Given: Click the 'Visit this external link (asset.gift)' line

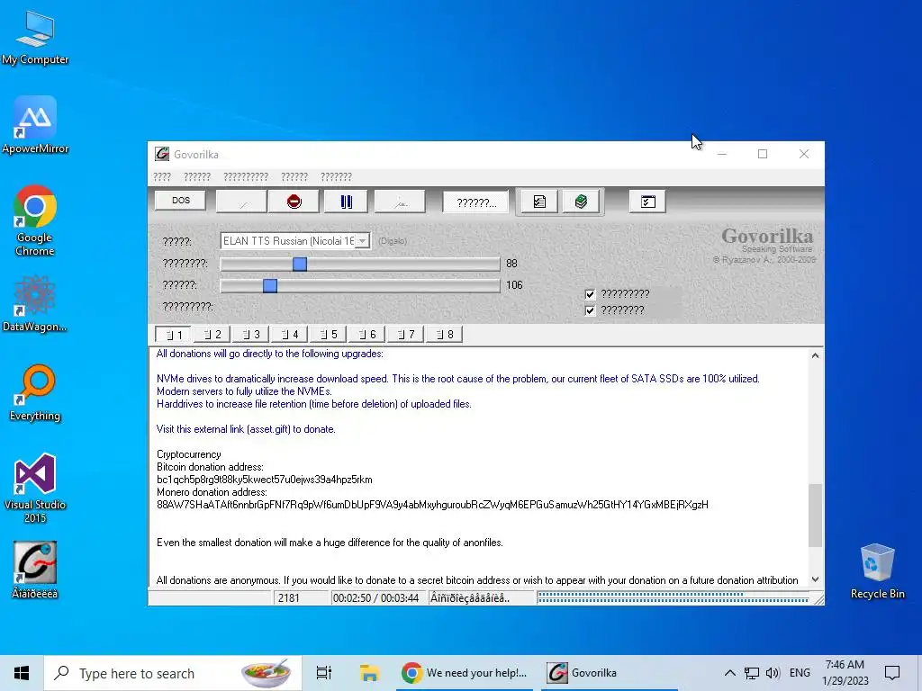Looking at the screenshot, I should pos(246,429).
